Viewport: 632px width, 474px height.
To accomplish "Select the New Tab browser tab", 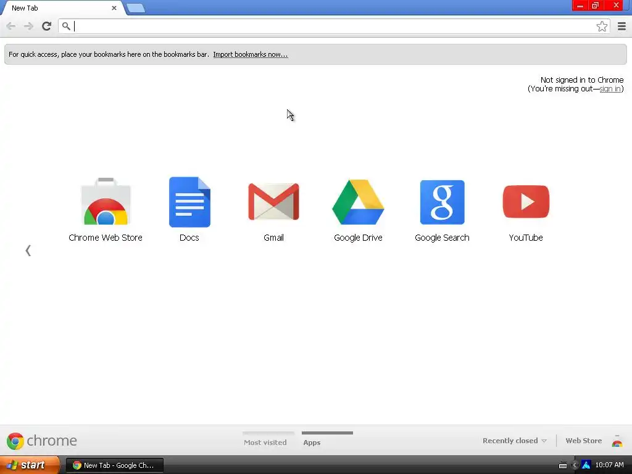I will pyautogui.click(x=62, y=8).
